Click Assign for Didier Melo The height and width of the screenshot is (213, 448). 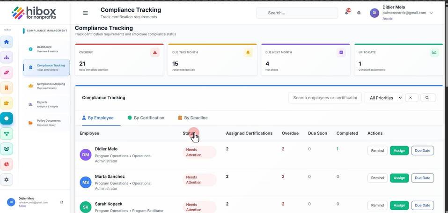click(399, 151)
